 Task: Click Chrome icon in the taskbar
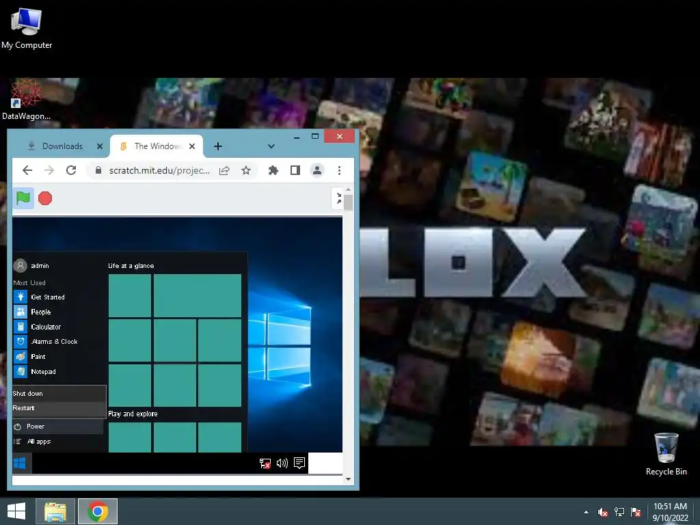click(x=98, y=511)
